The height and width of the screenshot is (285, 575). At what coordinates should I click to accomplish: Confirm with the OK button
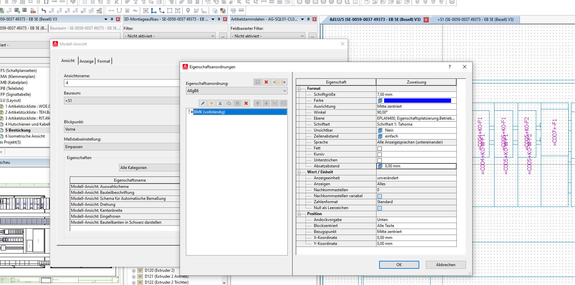coord(399,265)
